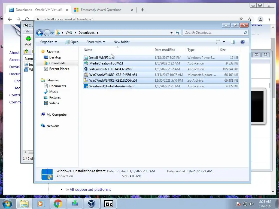Open a new Chrome tab
Screen dimensions: 279x209
[142, 10]
